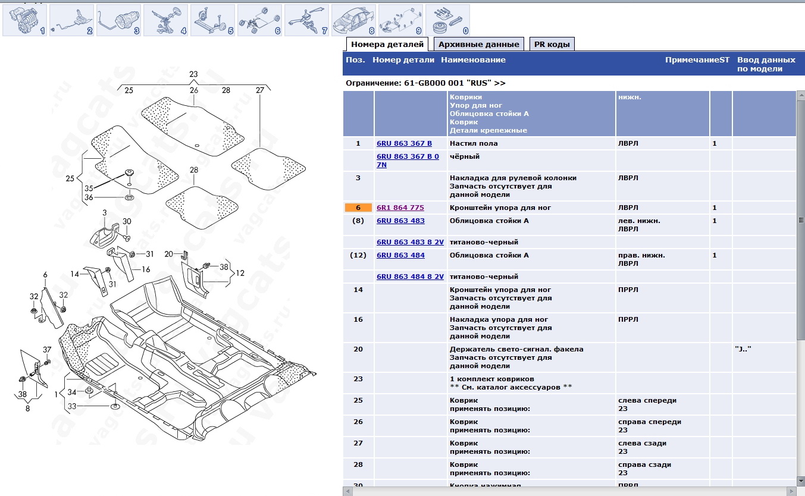
Task: Open the engine group icon 1
Action: (x=24, y=20)
